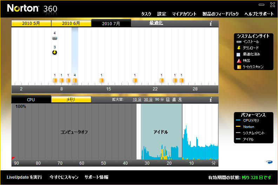This screenshot has height=185, width=278.
Task: Open the 設定 menu
Action: [x=161, y=14]
